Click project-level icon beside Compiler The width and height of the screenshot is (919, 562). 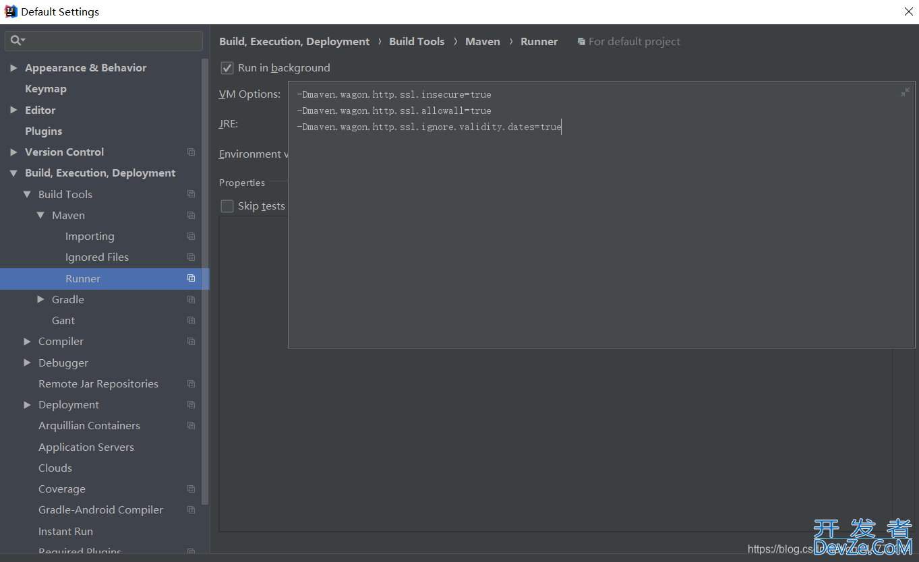click(191, 342)
